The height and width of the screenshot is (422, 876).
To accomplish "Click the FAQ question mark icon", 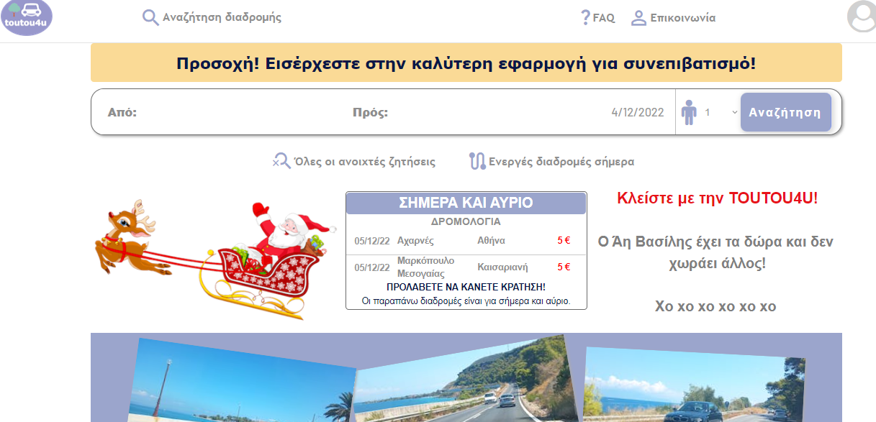I will pos(585,17).
